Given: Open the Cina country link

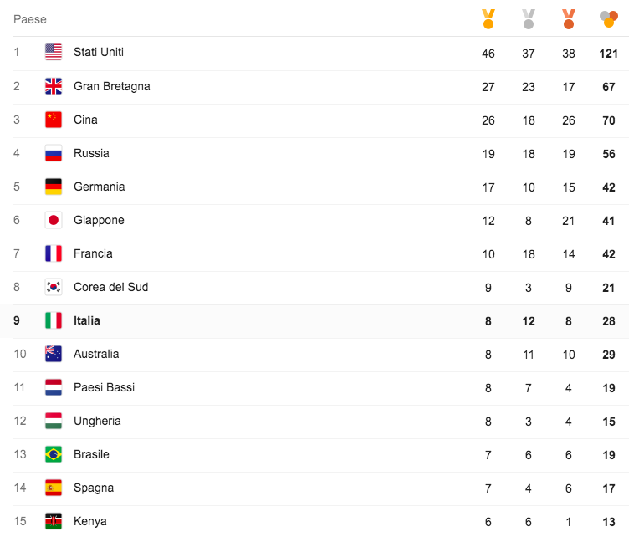Looking at the screenshot, I should click(85, 120).
